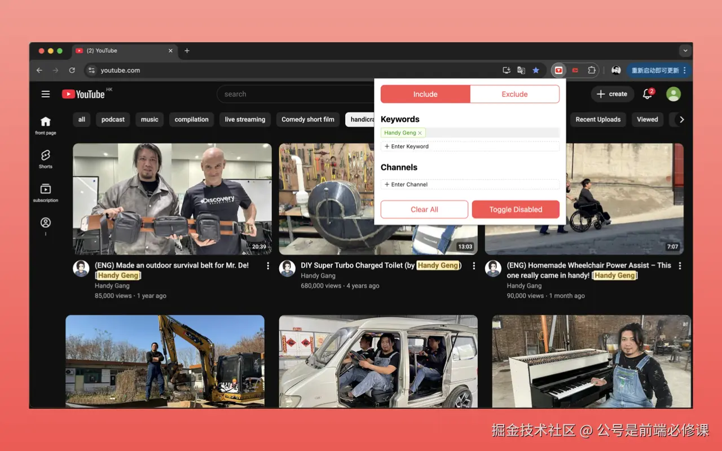Click the restart-to-update Chrome button
The image size is (722, 451).
click(658, 70)
